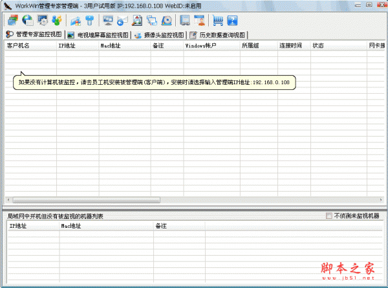This screenshot has height=288, width=388.
Task: Click the blue shopping cart icon
Action: pyautogui.click(x=218, y=21)
